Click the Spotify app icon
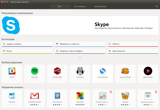This screenshot has height=110, width=160. (x=34, y=71)
